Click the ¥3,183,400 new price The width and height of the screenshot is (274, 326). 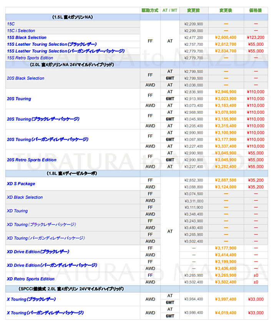pyautogui.click(x=226, y=106)
